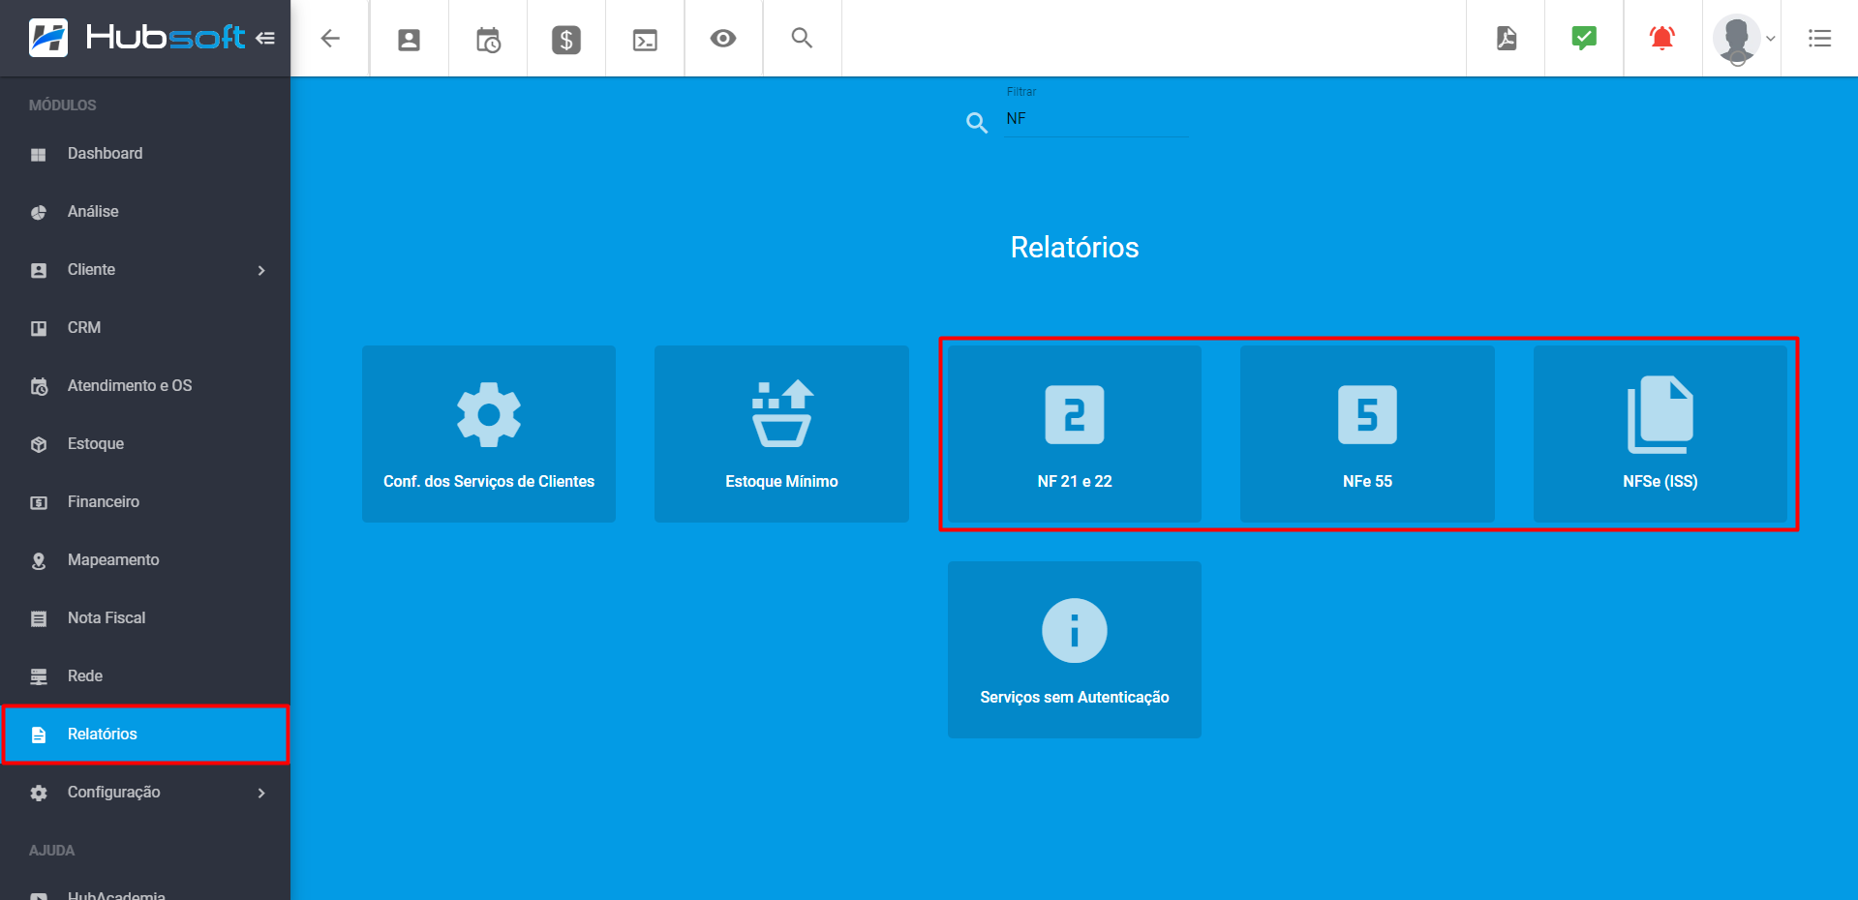Open the calendar clock toolbar icon
Image resolution: width=1858 pixels, height=900 pixels.
point(488,40)
